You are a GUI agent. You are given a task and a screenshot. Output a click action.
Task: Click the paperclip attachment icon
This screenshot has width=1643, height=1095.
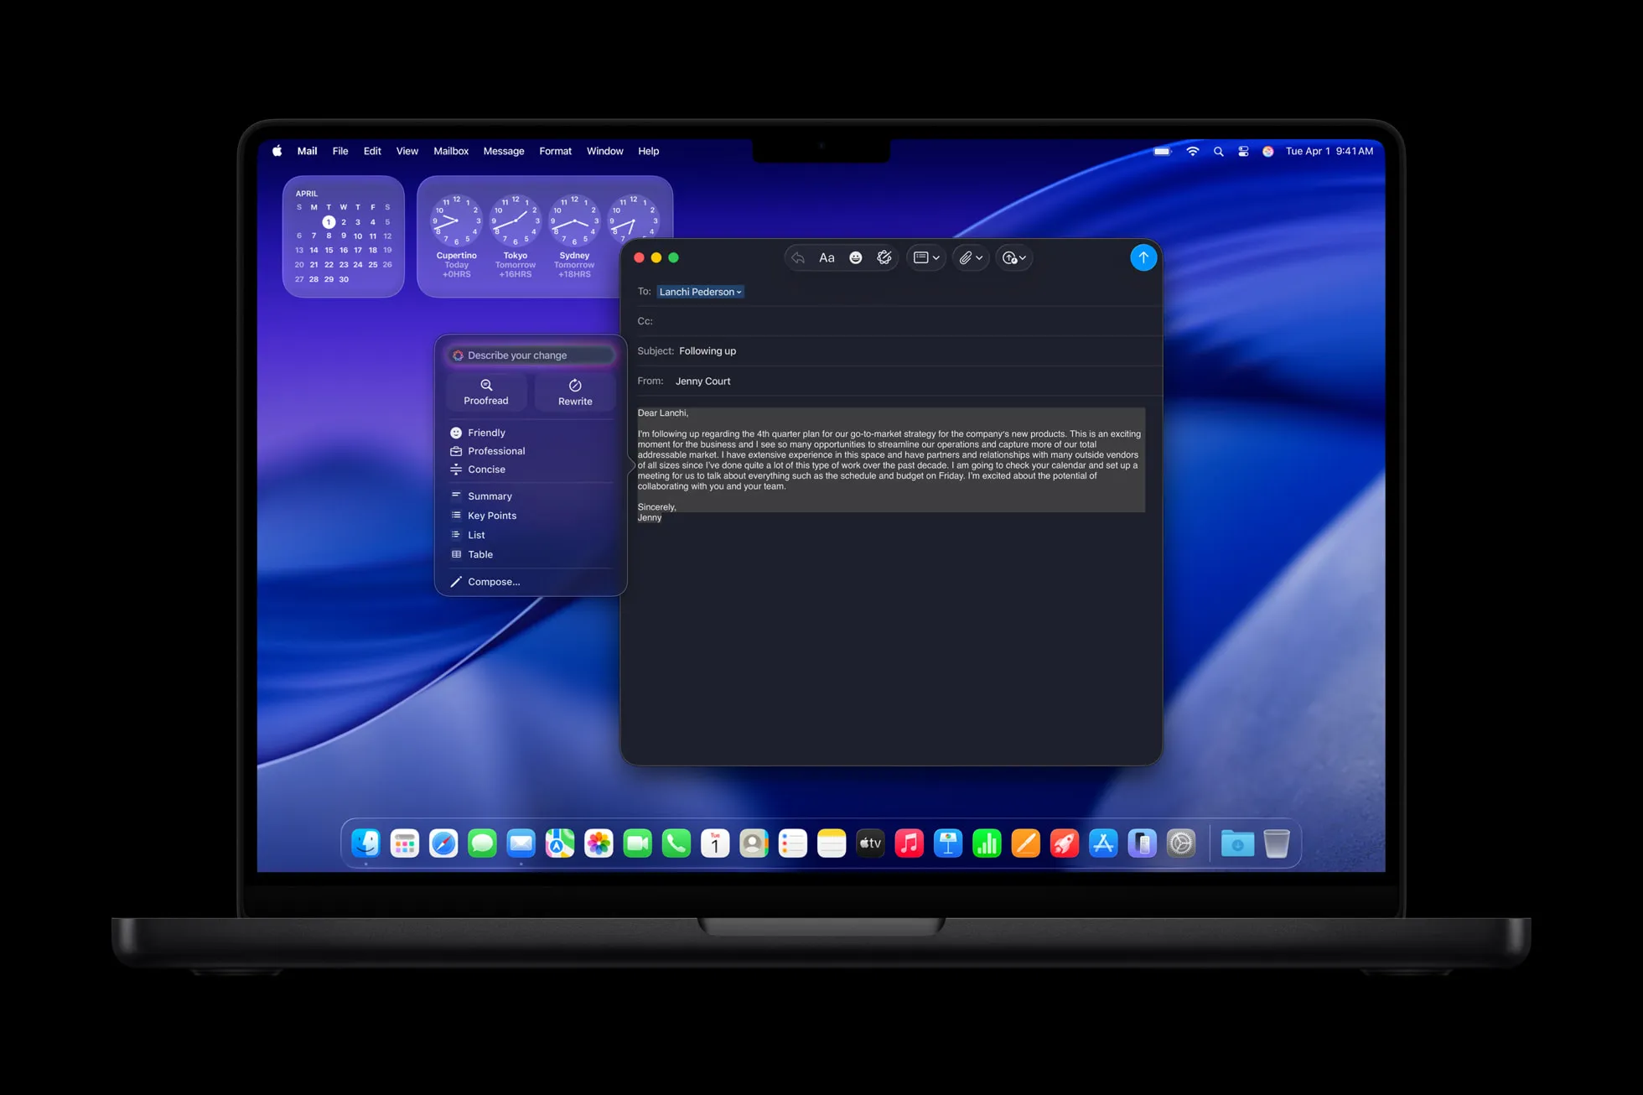tap(967, 257)
